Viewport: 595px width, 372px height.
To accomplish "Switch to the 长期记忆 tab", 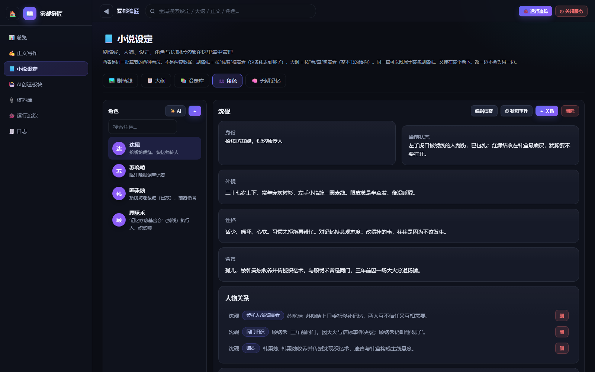I will coord(266,81).
